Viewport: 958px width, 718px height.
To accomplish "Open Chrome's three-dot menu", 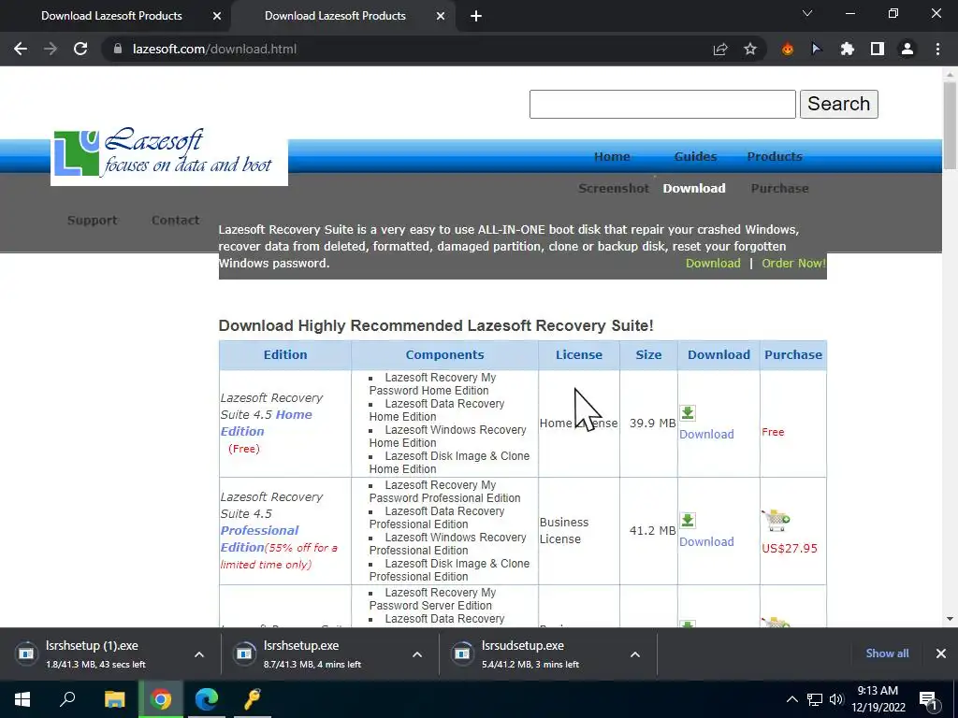I will tap(937, 49).
